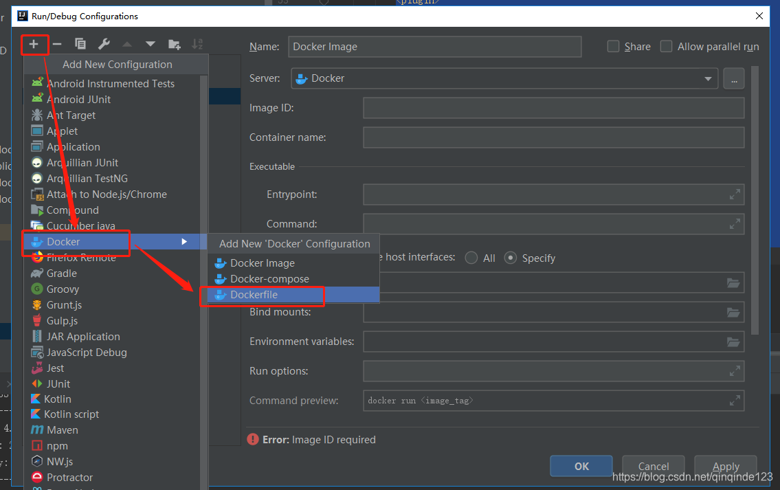Click the server ellipsis browse button
Viewport: 780px width, 490px height.
(734, 78)
